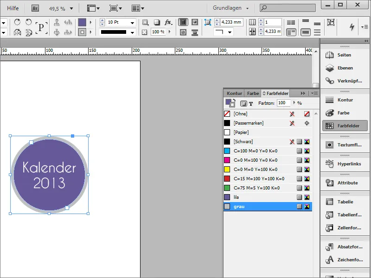The height and width of the screenshot is (278, 371).
Task: Select the [Papier] swatch
Action: point(268,133)
